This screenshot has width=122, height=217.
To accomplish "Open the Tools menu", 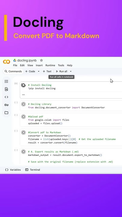I will pos(61,65).
